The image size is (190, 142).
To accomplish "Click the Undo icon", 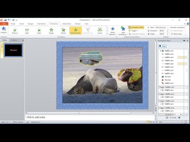I will coord(9,20).
